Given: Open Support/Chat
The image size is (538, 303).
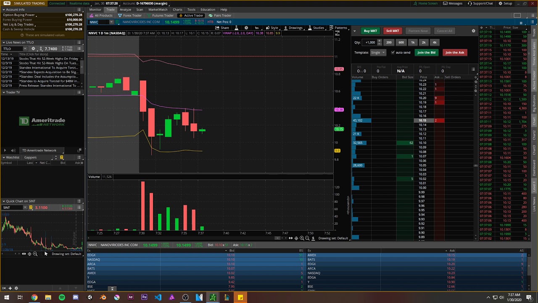Looking at the screenshot, I should tap(480, 3).
